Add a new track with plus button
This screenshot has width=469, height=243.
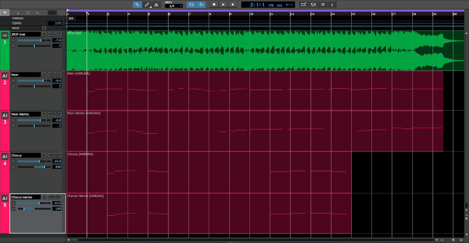5,13
